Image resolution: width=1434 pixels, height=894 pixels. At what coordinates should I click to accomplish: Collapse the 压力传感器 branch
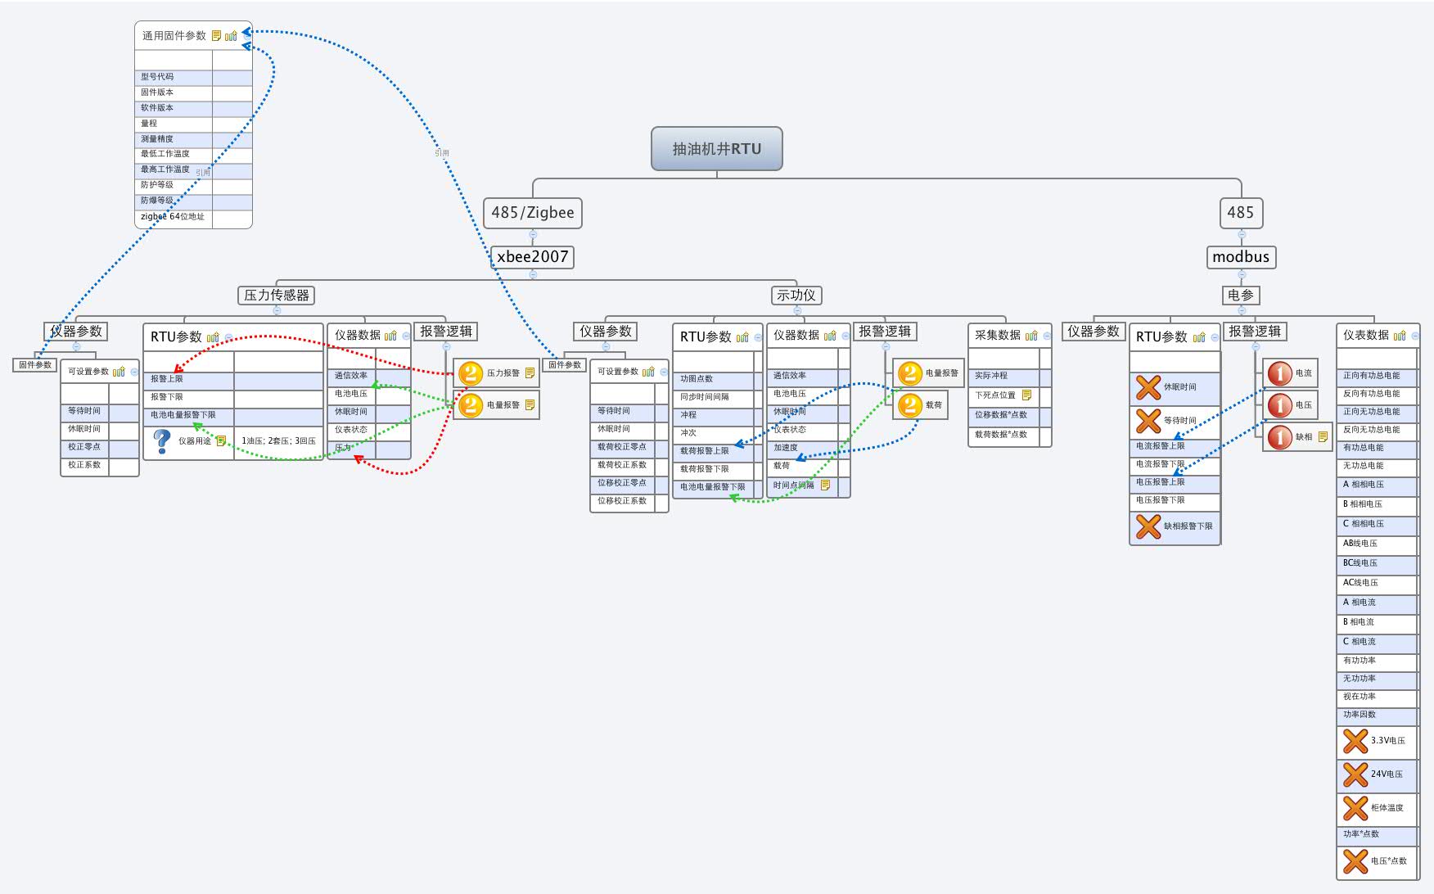tap(277, 311)
